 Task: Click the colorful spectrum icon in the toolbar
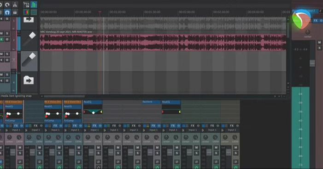coord(26,12)
